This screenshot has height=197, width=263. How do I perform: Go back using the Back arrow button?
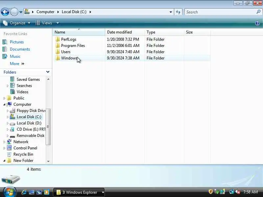click(5, 12)
